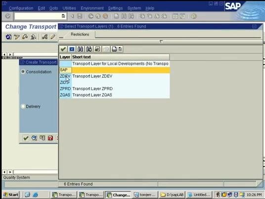The image size is (265, 199).
Task: Select the ZQAS transport layer row
Action: (x=114, y=95)
